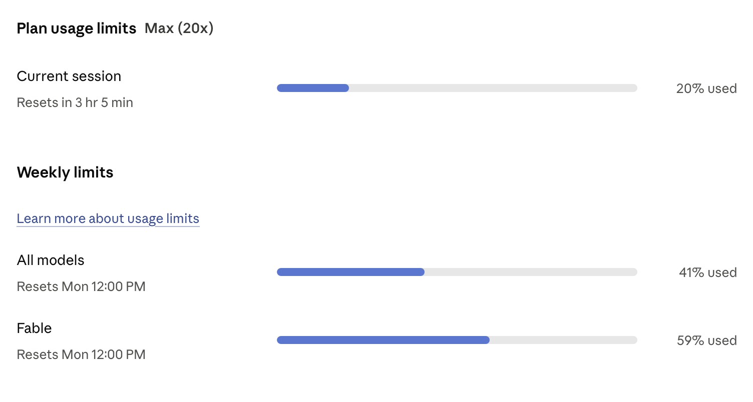Click the unfilled gray part of session bar
Screen dimensions: 753x402
493,88
